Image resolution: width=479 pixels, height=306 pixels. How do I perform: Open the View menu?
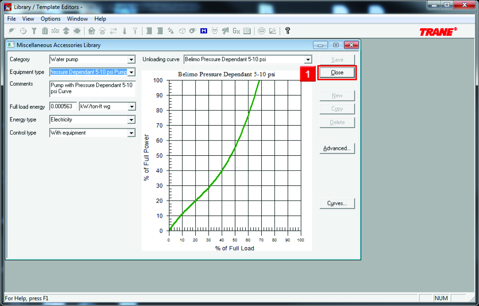pos(28,19)
